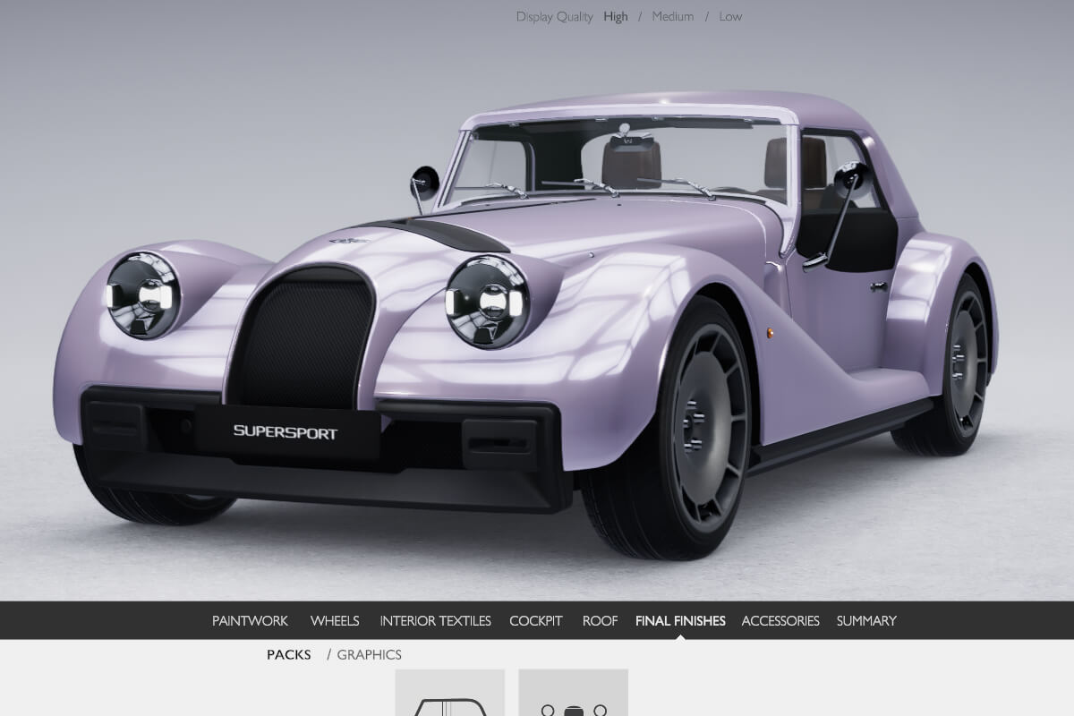Viewport: 1074px width, 716px height.
Task: Set display quality to High
Action: 616,16
